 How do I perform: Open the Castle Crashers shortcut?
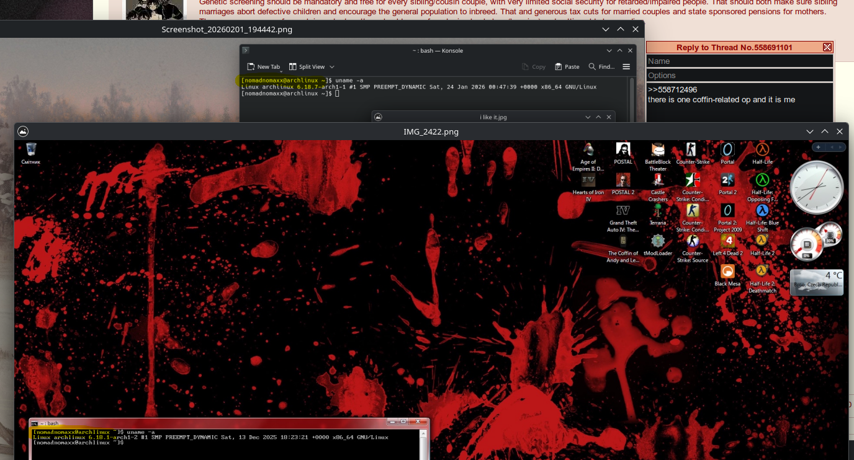(658, 187)
